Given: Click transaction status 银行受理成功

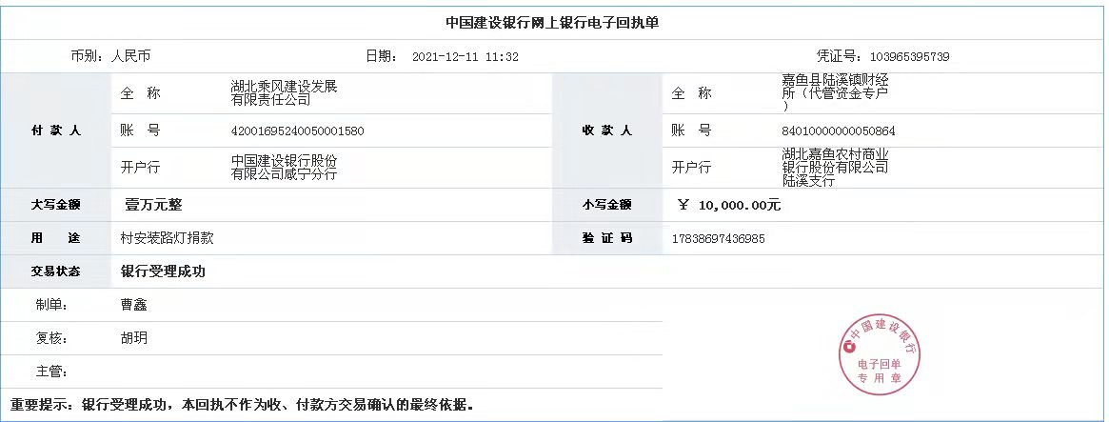Looking at the screenshot, I should point(163,271).
